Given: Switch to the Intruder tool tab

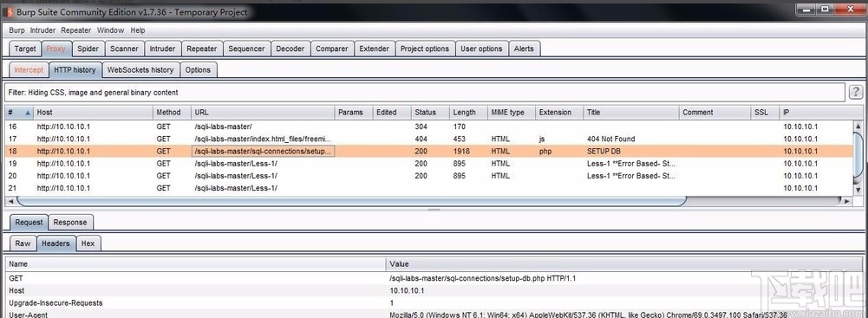Looking at the screenshot, I should pos(162,49).
